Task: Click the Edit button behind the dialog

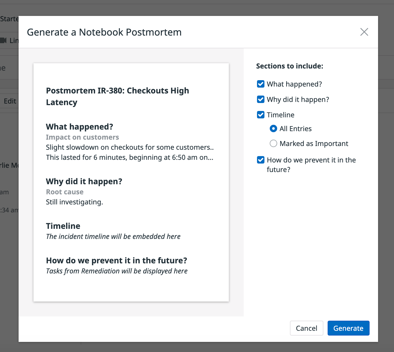Action: pyautogui.click(x=10, y=101)
